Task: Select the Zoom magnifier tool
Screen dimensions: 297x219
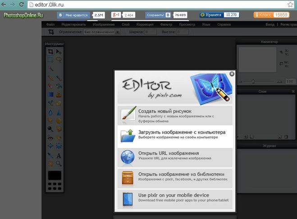Action: (x=59, y=164)
